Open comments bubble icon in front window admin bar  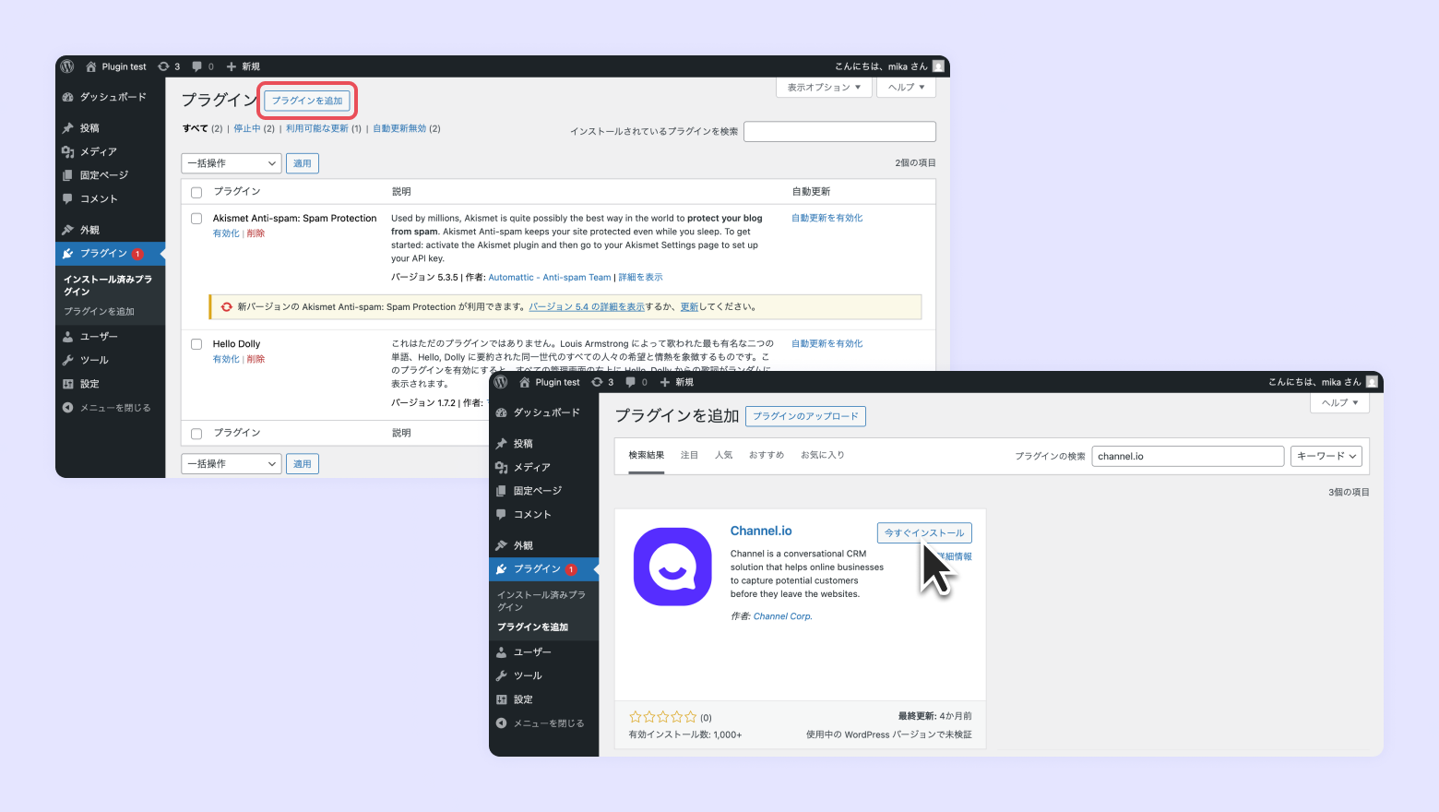630,382
